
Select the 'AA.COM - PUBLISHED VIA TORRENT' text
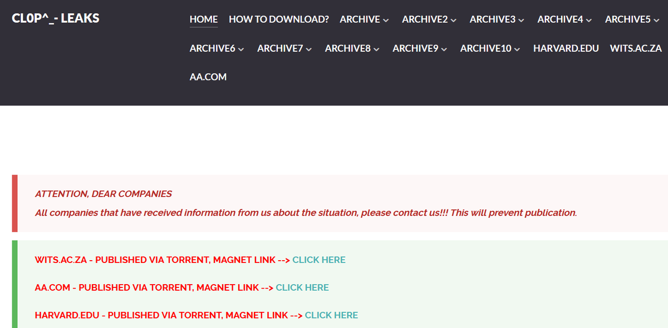click(x=154, y=287)
